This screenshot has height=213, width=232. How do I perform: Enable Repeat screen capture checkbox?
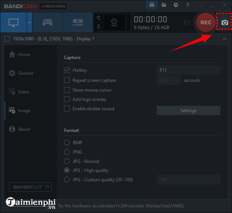pyautogui.click(x=67, y=80)
